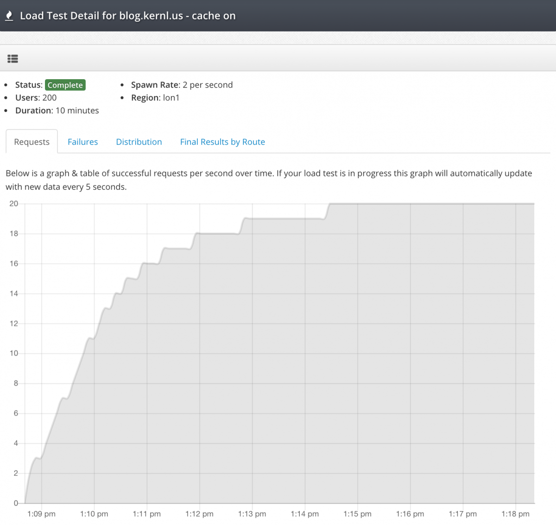Click the Load Test Detail page title
The width and height of the screenshot is (556, 525).
[127, 16]
